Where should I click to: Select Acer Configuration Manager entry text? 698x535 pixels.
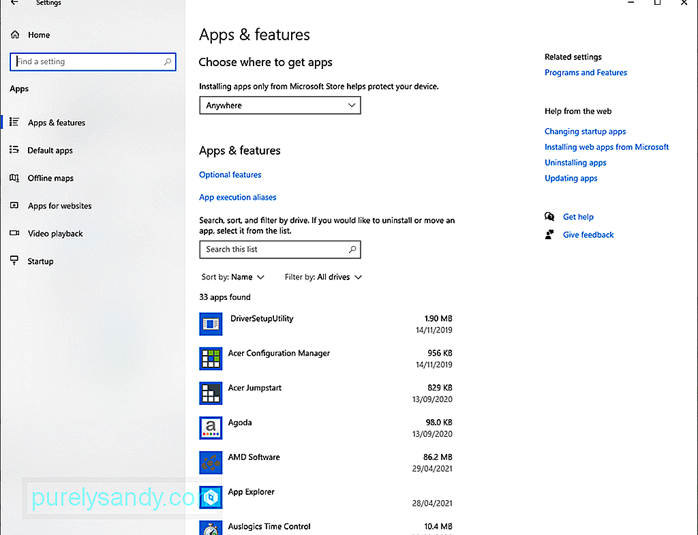(x=279, y=354)
